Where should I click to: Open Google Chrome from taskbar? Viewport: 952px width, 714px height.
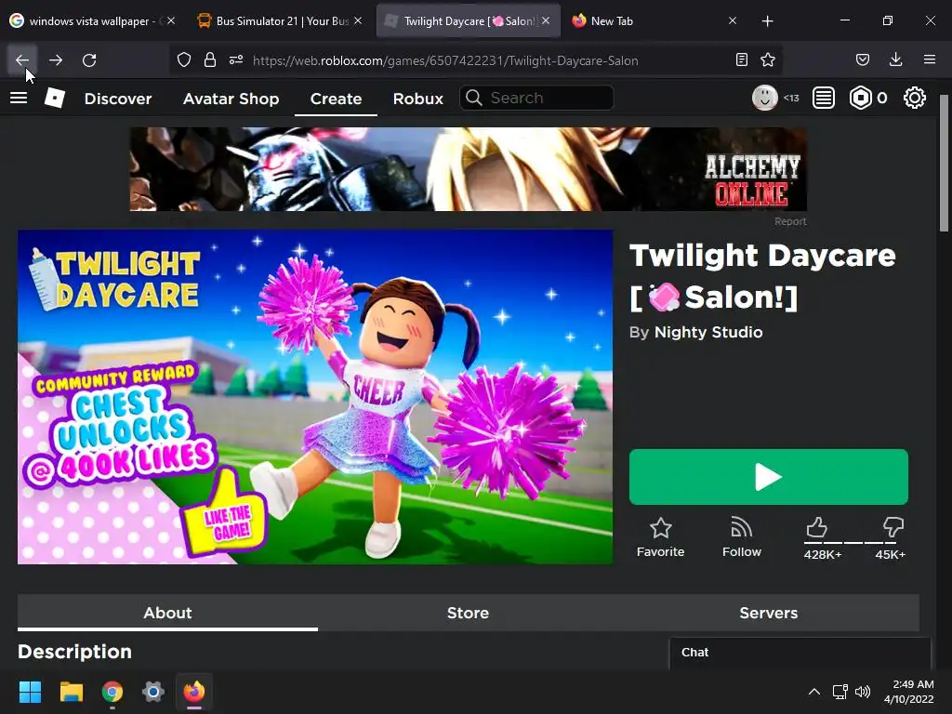click(x=112, y=692)
